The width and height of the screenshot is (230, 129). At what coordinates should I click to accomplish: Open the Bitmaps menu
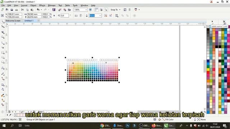tap(52, 5)
